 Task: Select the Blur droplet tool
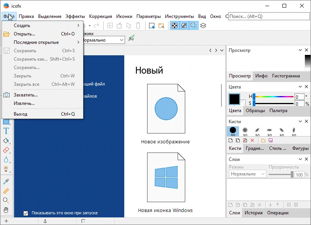coord(6,159)
